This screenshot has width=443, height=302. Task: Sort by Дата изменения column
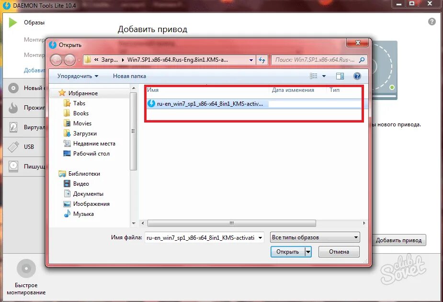pos(293,90)
